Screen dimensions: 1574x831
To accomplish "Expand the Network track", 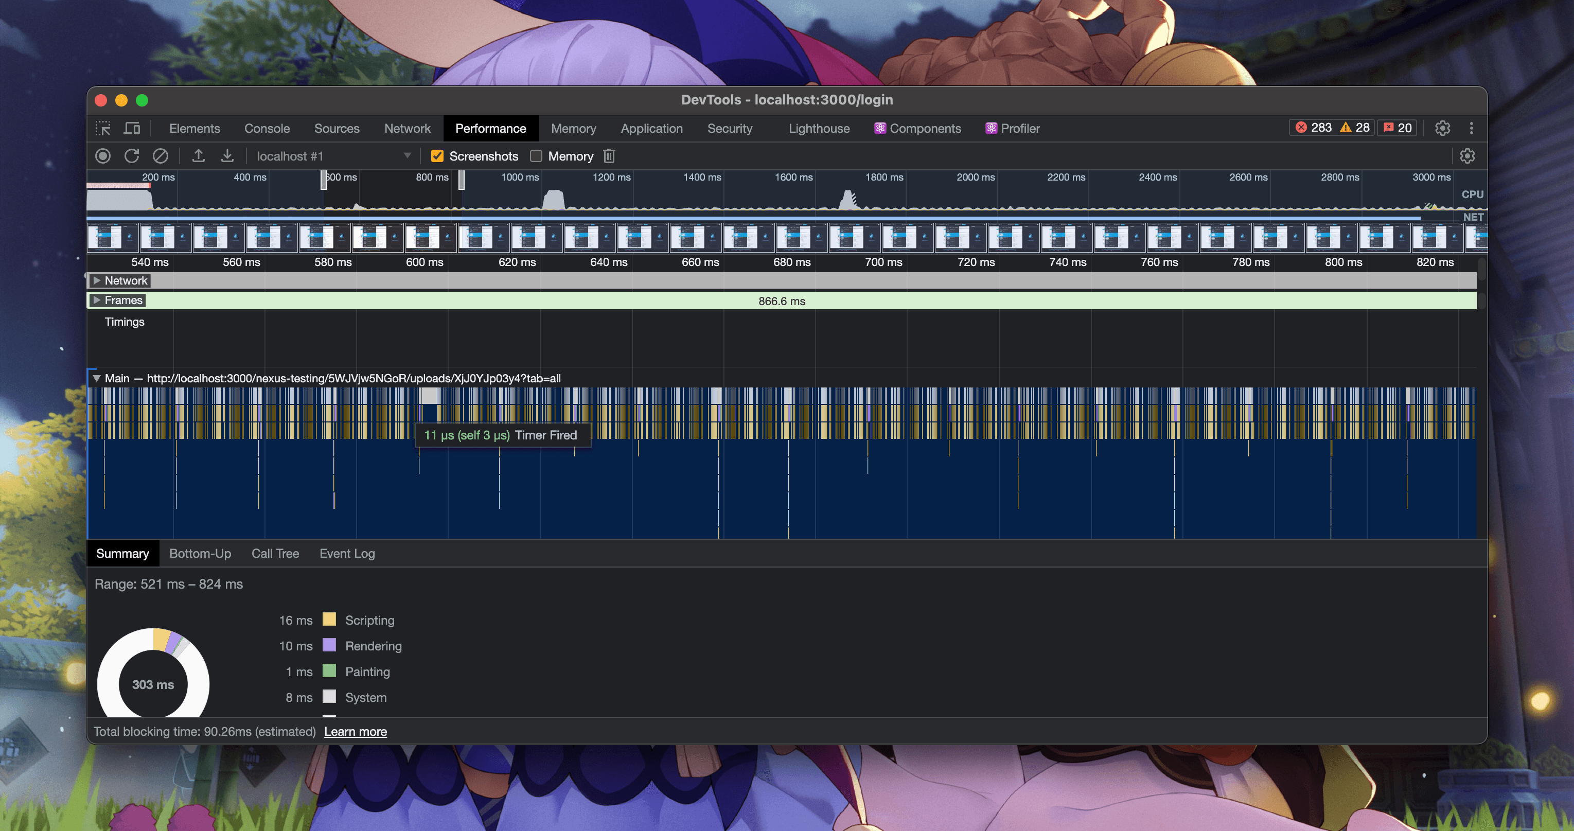I will point(97,280).
